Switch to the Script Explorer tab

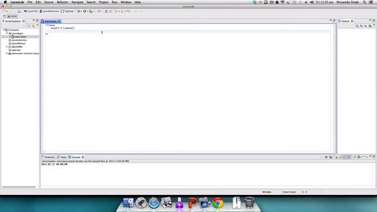(x=14, y=21)
